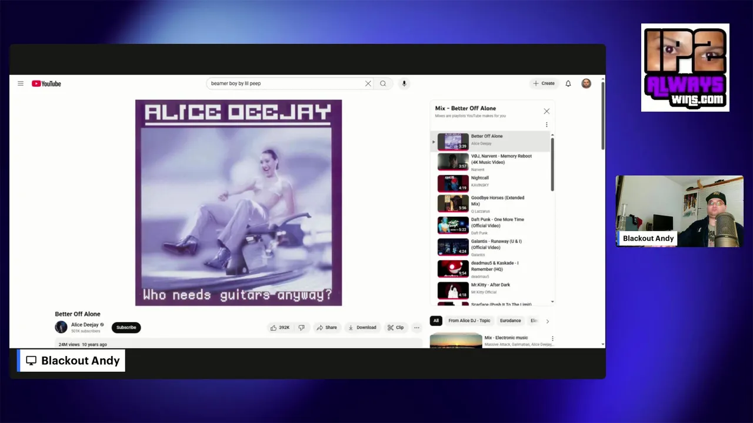Select From Alice DJ - Topic chip

(469, 321)
